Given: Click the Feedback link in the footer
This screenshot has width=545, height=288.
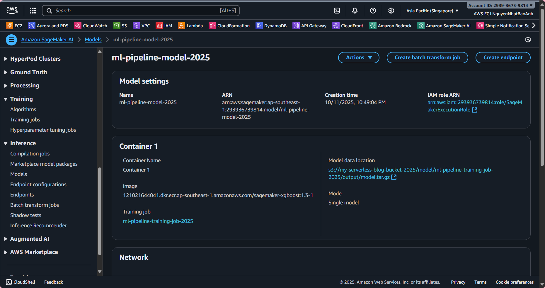Looking at the screenshot, I should click(x=54, y=282).
